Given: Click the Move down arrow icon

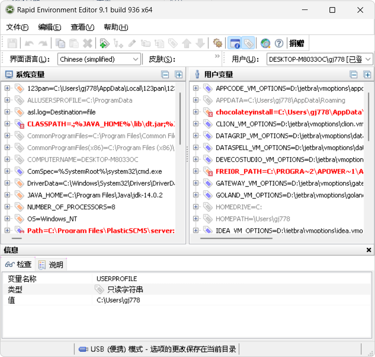Looking at the screenshot, I should pos(200,43).
